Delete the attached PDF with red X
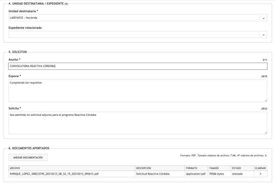The width and height of the screenshot is (275, 184). click(x=260, y=174)
